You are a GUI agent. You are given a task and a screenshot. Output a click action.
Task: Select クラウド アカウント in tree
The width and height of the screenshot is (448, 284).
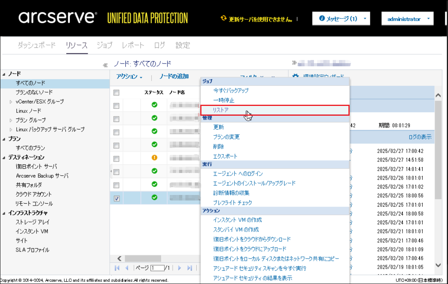(x=33, y=194)
